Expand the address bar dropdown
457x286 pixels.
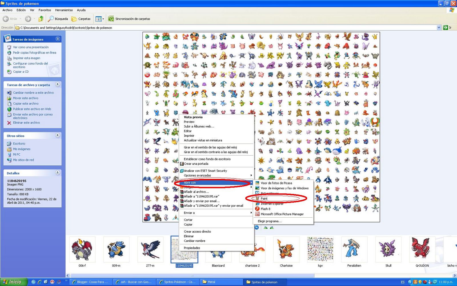(x=439, y=28)
